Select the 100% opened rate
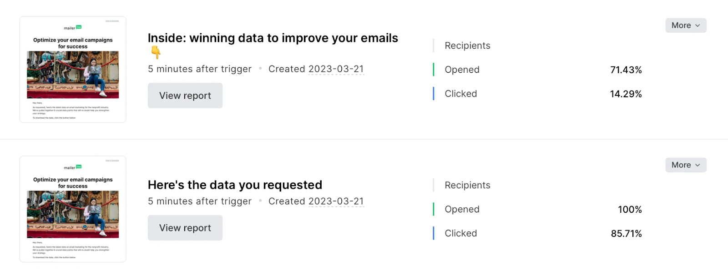The width and height of the screenshot is (728, 276). tap(629, 210)
